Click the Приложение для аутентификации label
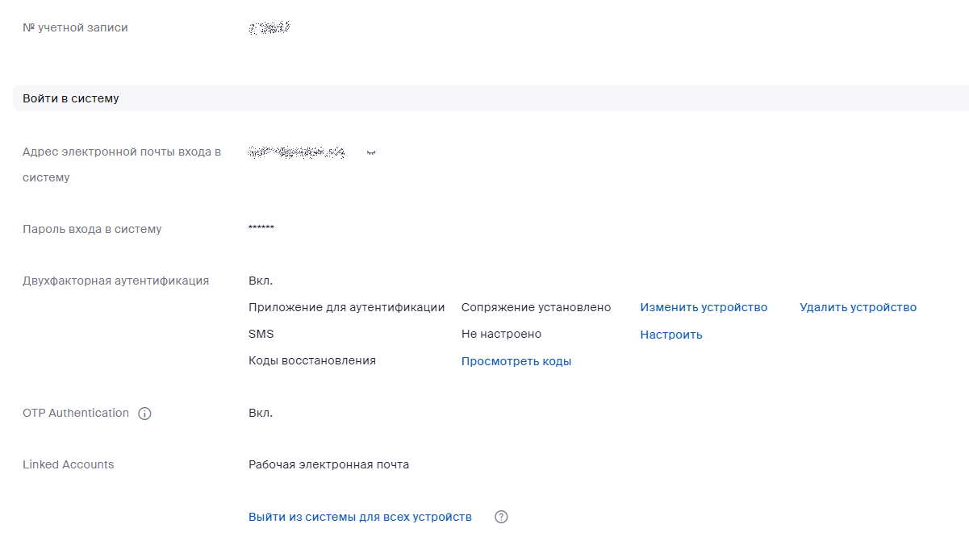The width and height of the screenshot is (969, 545). click(346, 307)
